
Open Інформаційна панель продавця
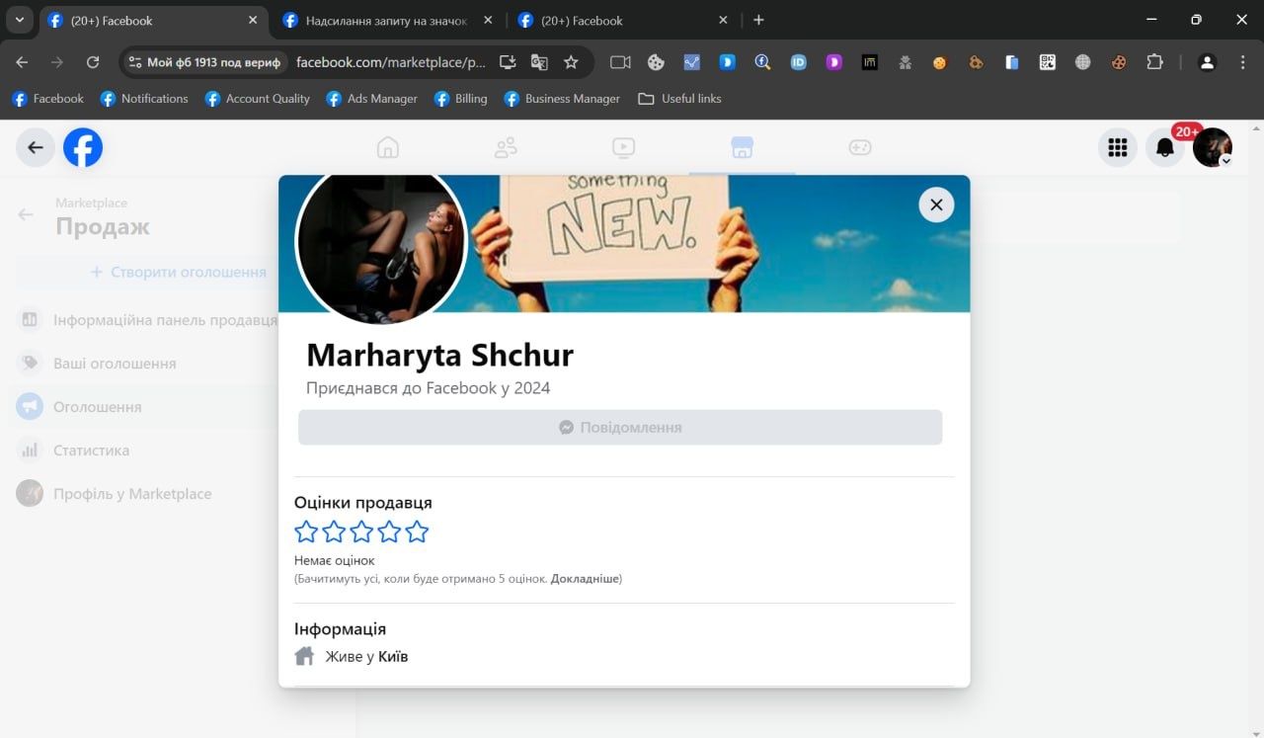pyautogui.click(x=166, y=320)
